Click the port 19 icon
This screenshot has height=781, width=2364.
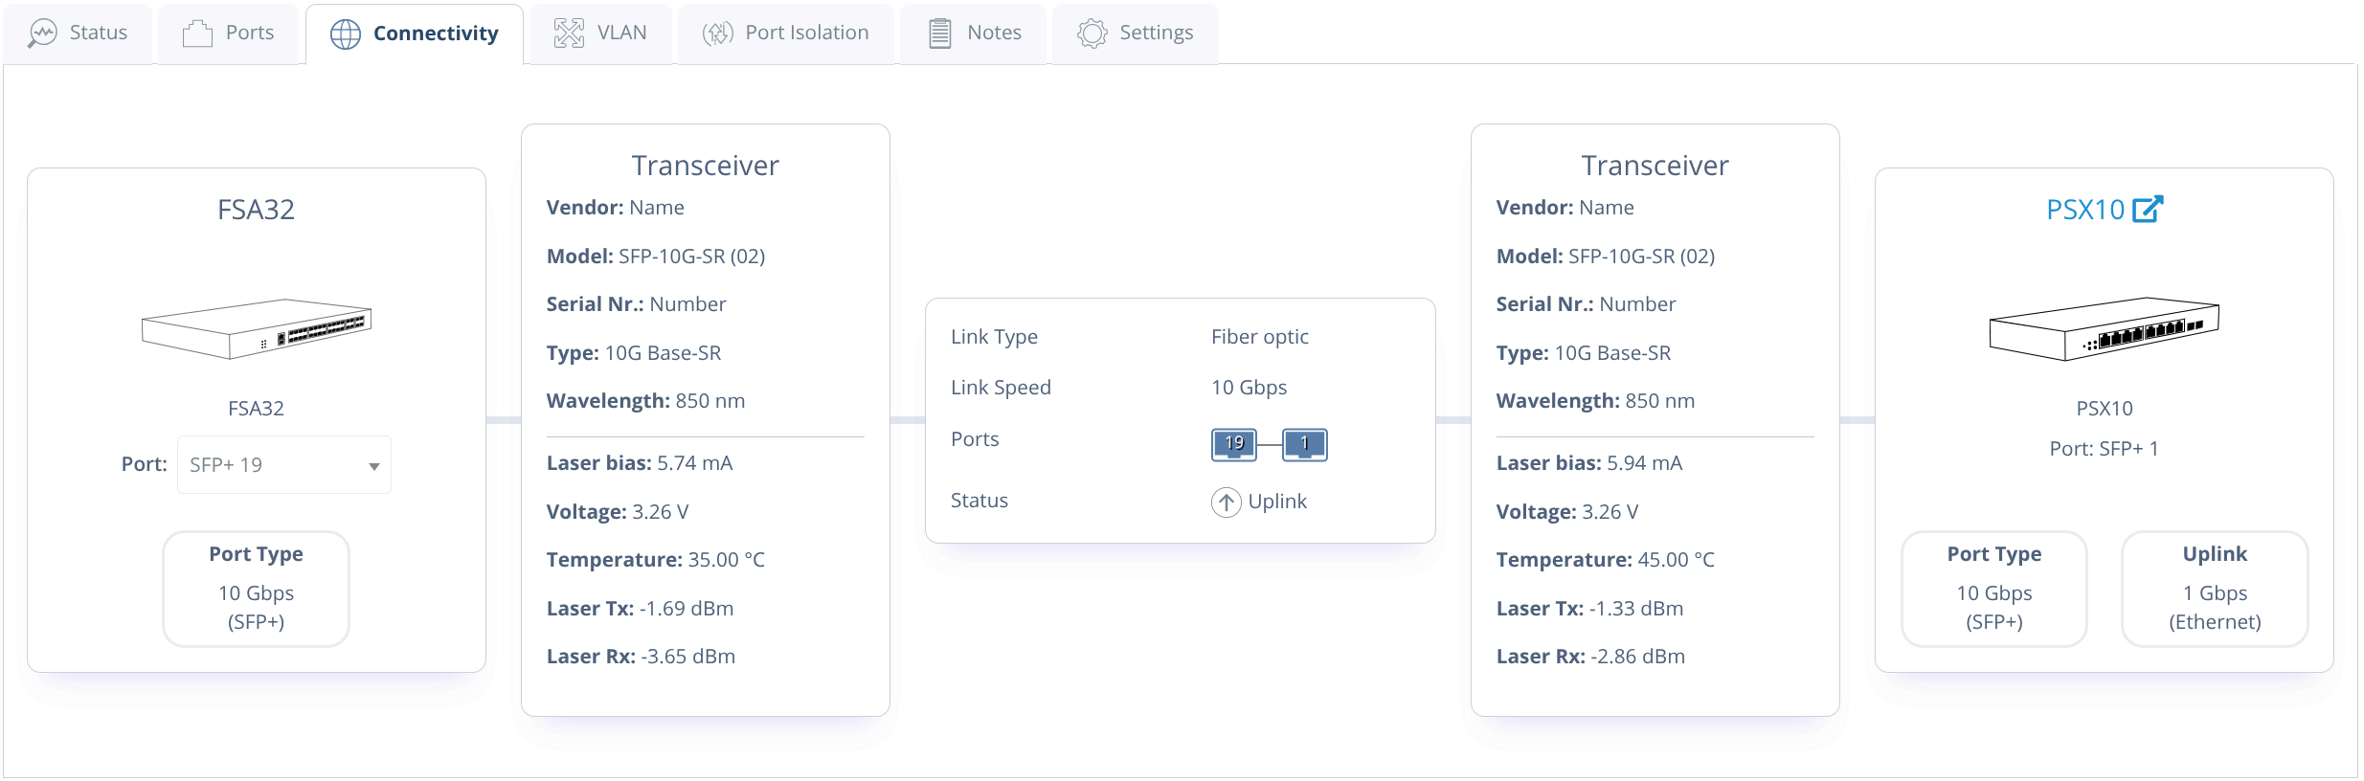(x=1234, y=444)
